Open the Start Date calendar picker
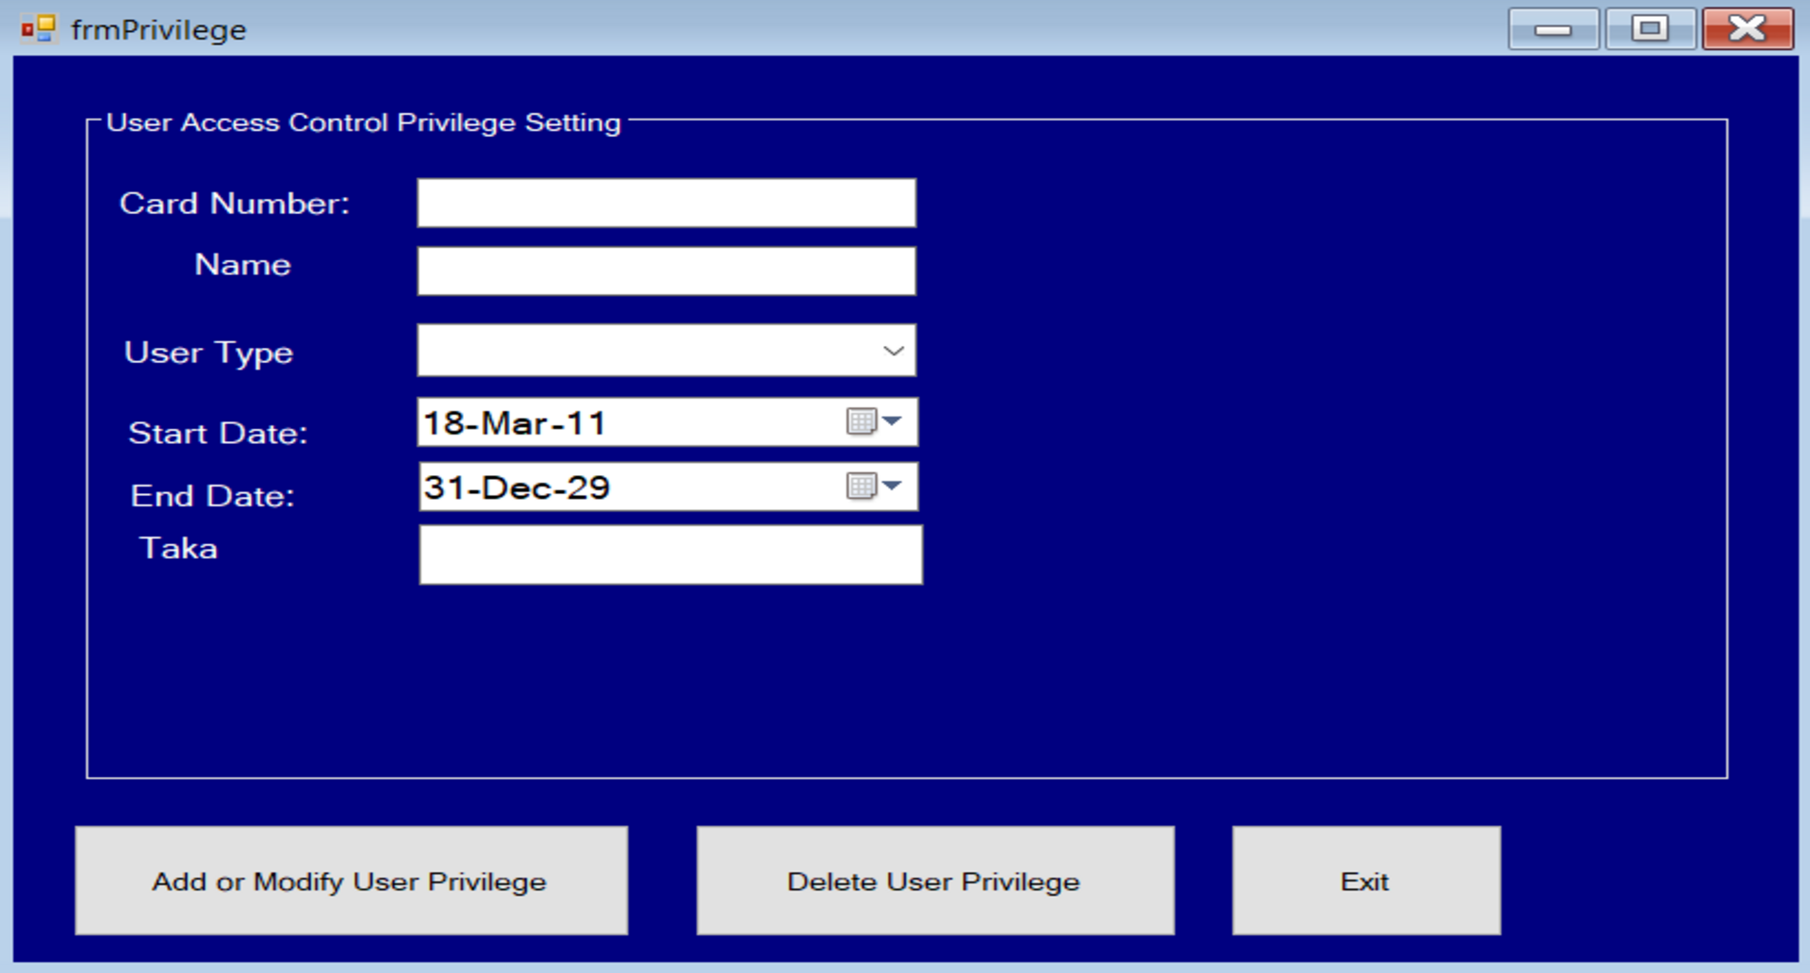 pyautogui.click(x=874, y=421)
